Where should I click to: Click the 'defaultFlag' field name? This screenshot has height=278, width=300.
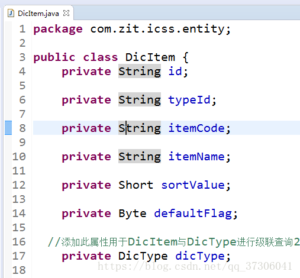pyautogui.click(x=193, y=214)
